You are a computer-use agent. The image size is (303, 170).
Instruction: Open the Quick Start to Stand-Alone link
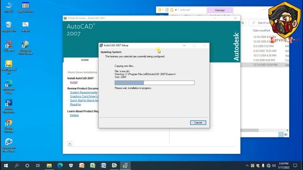pyautogui.click(x=84, y=101)
